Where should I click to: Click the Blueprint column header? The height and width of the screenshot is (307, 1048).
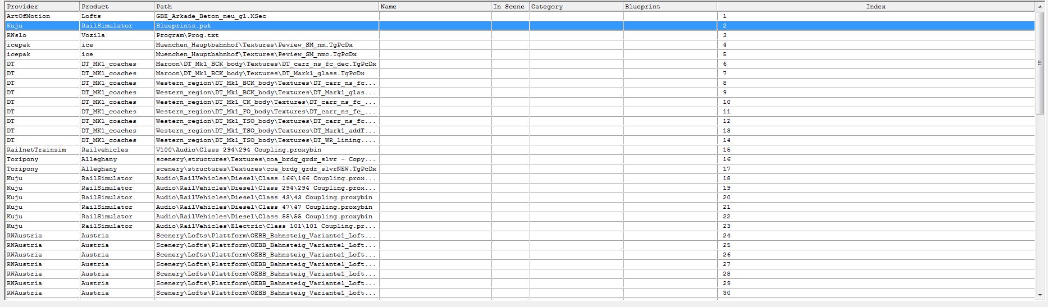[670, 6]
